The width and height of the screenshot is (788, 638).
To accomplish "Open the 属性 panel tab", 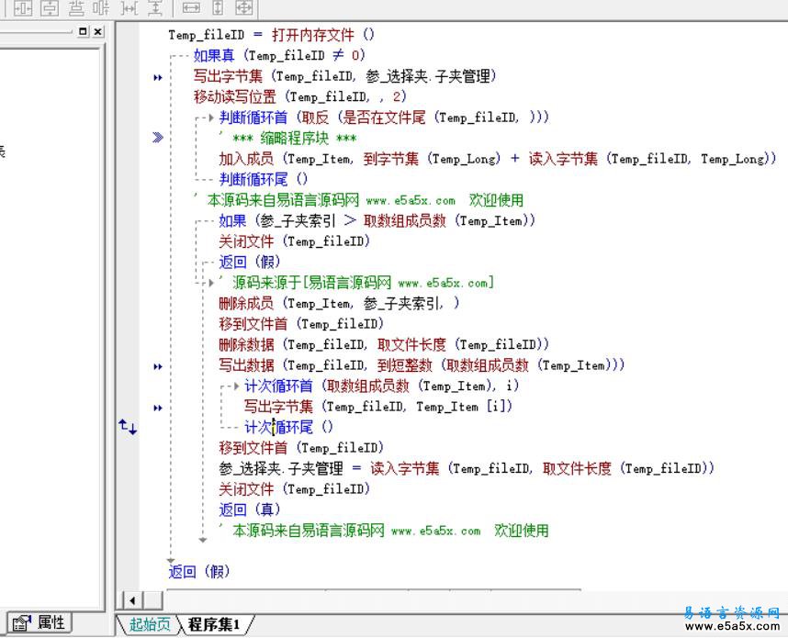I will pos(39,623).
